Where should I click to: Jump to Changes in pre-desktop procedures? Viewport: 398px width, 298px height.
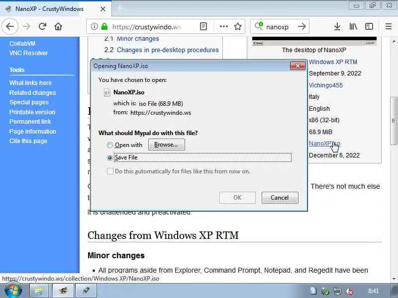coord(168,50)
